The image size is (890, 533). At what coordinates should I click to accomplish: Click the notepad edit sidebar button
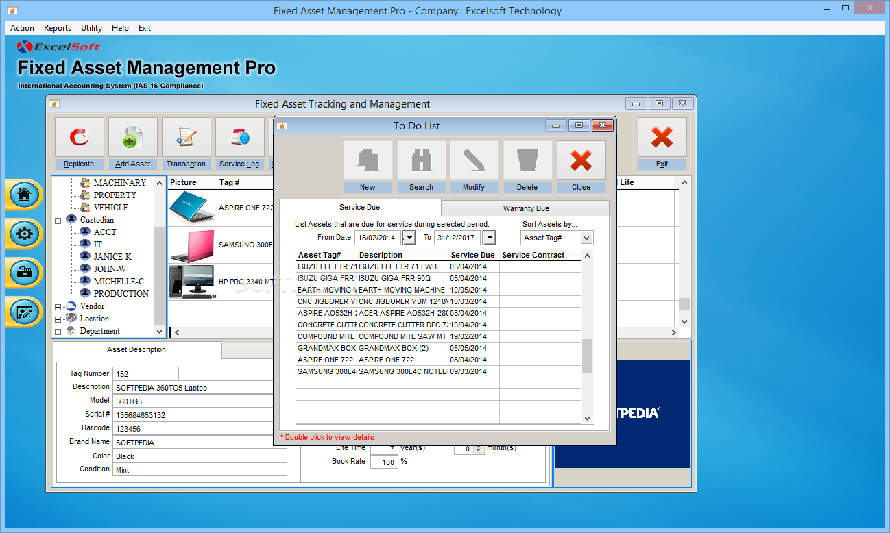coord(24,312)
